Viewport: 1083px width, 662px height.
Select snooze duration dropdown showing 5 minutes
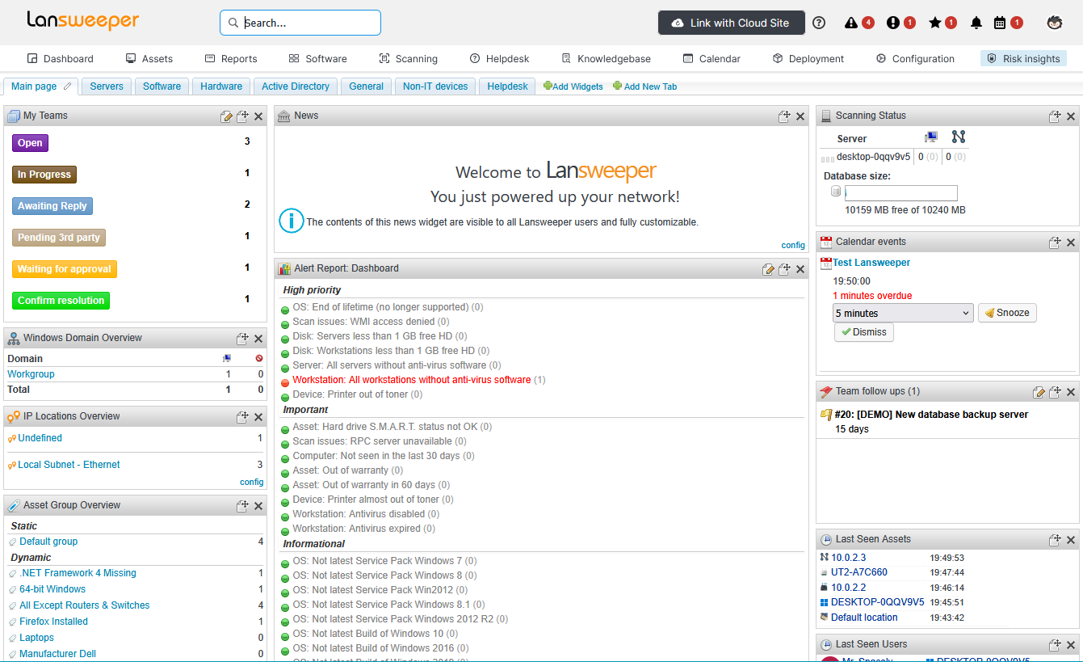903,313
